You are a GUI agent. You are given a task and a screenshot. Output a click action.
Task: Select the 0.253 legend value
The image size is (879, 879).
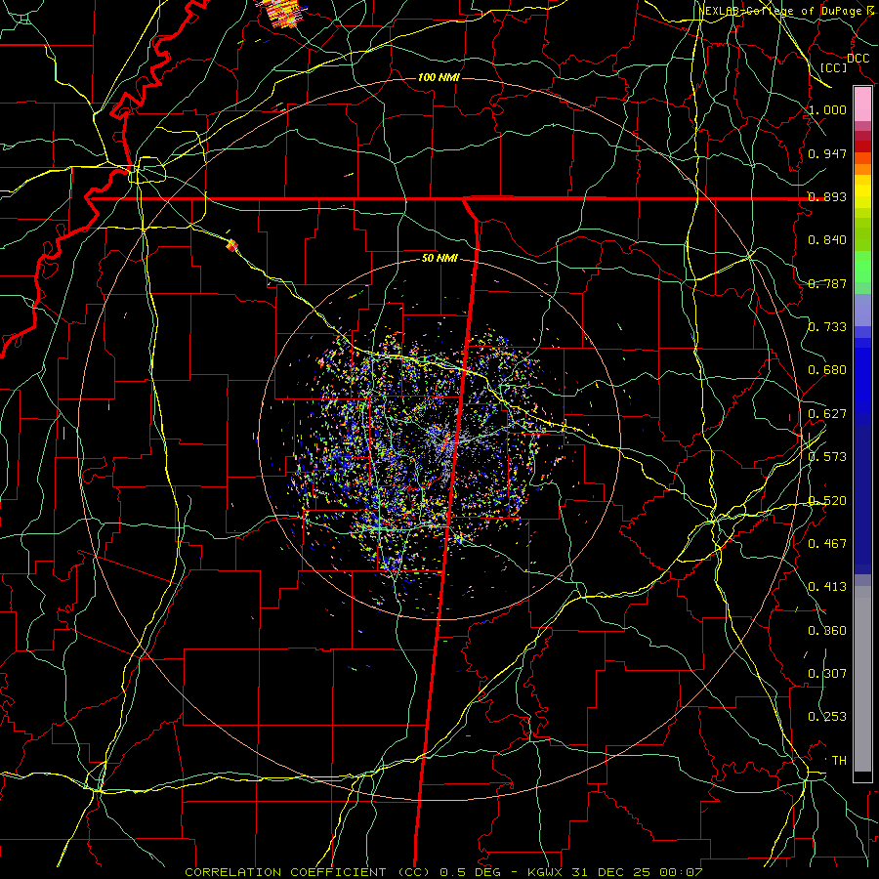[x=827, y=717]
